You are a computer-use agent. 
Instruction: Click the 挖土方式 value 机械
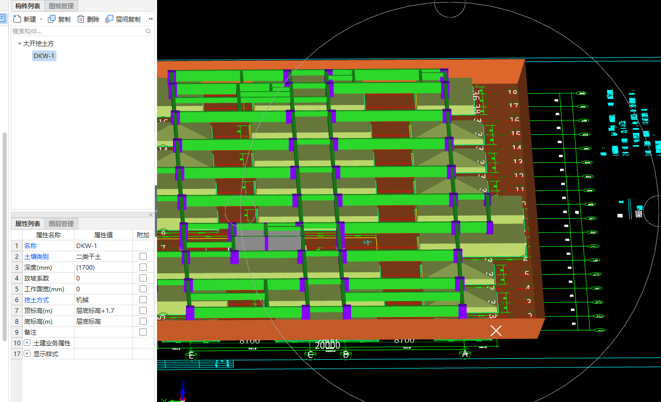103,300
